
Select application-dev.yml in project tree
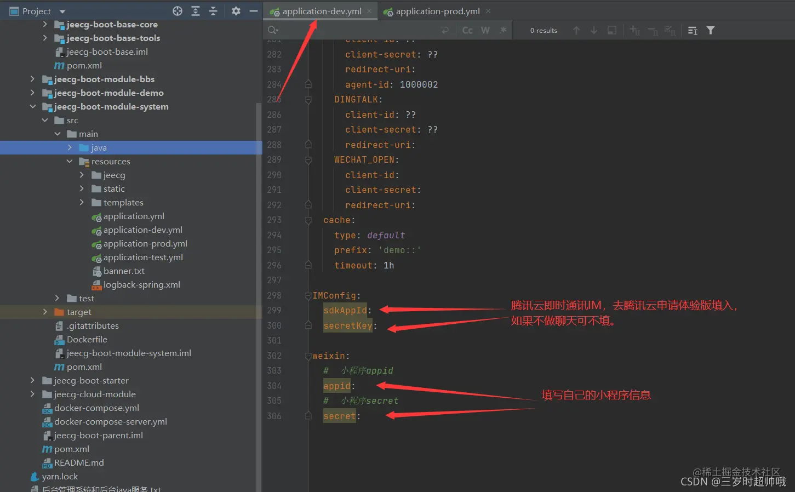click(x=142, y=230)
